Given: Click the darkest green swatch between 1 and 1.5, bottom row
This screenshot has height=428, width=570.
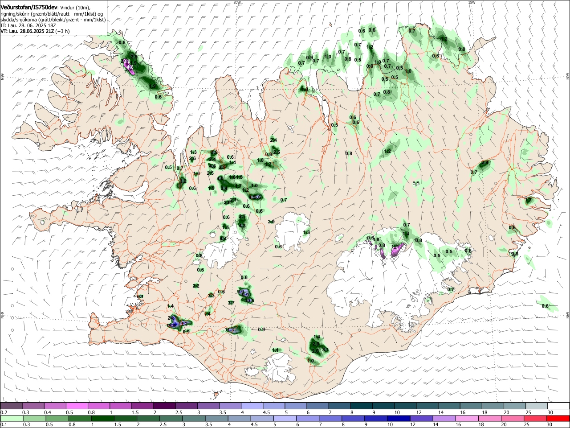Looking at the screenshot, I should (102, 418).
